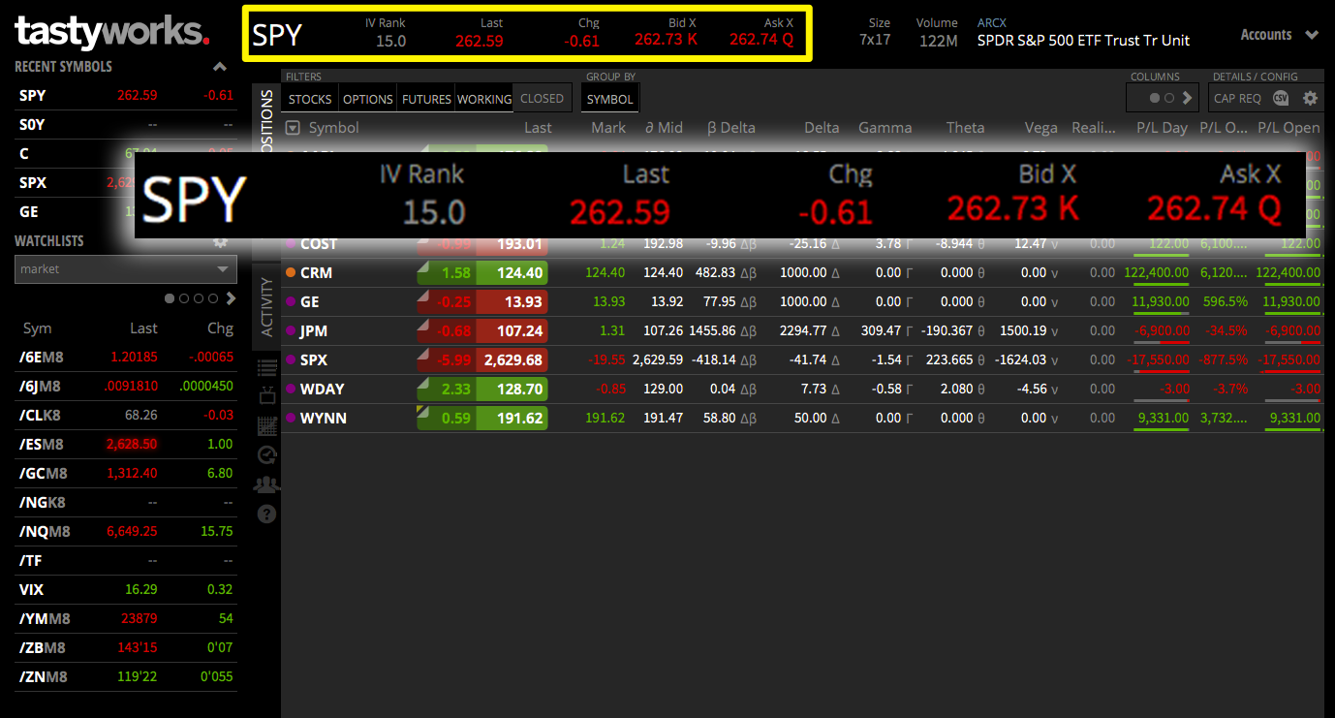Open the positions settings gear icon

coord(1310,97)
